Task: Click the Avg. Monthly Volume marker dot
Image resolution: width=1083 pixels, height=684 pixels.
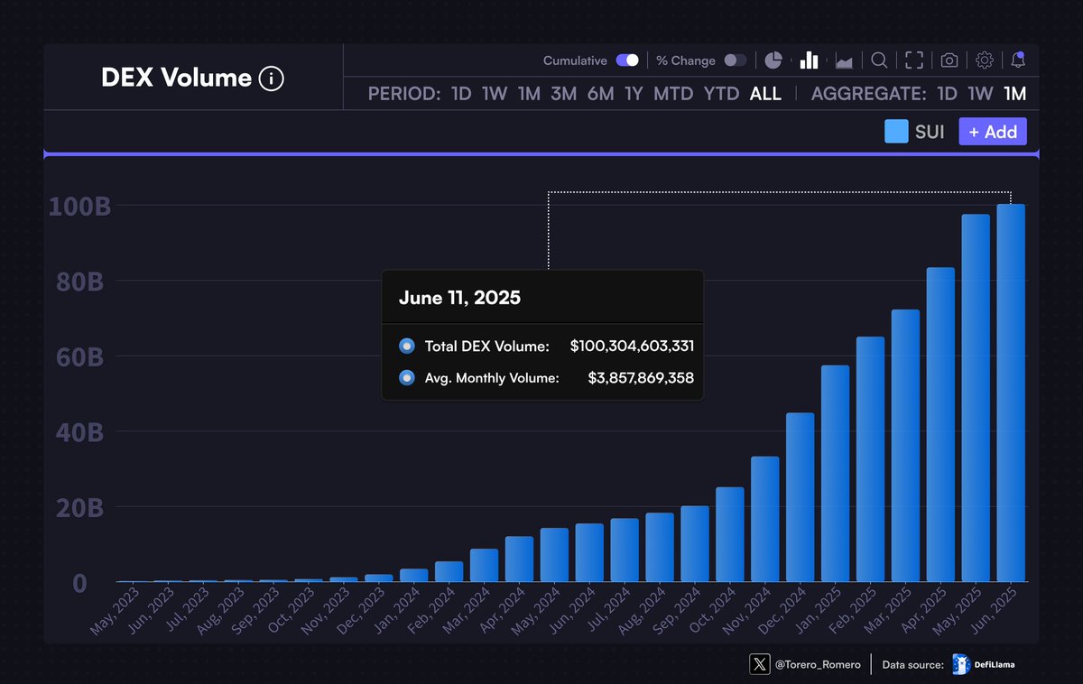Action: pyautogui.click(x=407, y=378)
